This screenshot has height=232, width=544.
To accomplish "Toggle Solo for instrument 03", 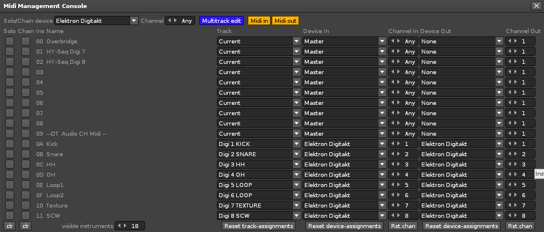I will tap(10, 72).
